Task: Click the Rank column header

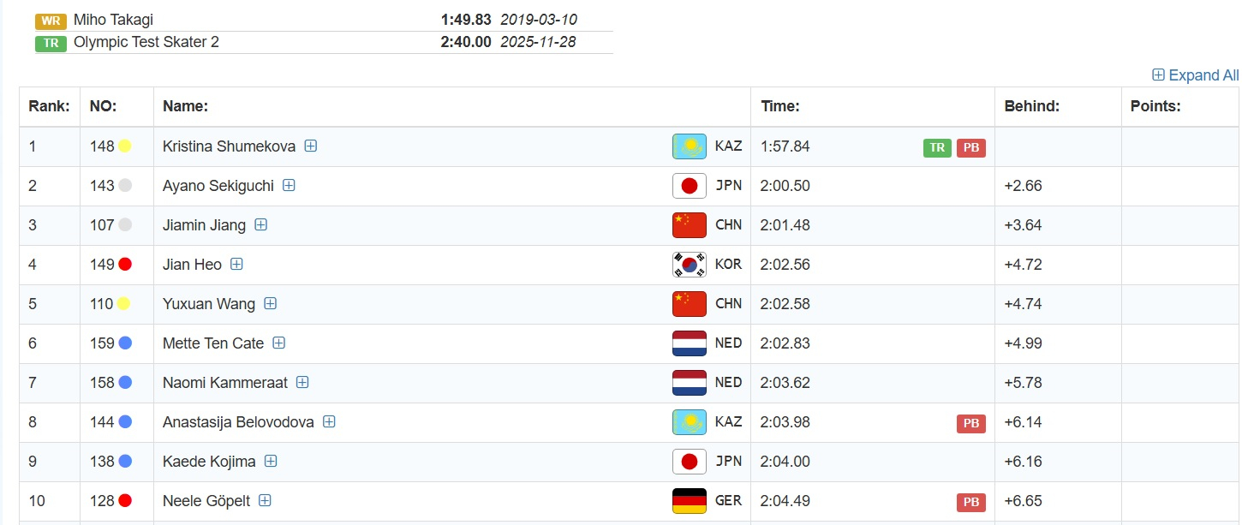Action: point(49,107)
